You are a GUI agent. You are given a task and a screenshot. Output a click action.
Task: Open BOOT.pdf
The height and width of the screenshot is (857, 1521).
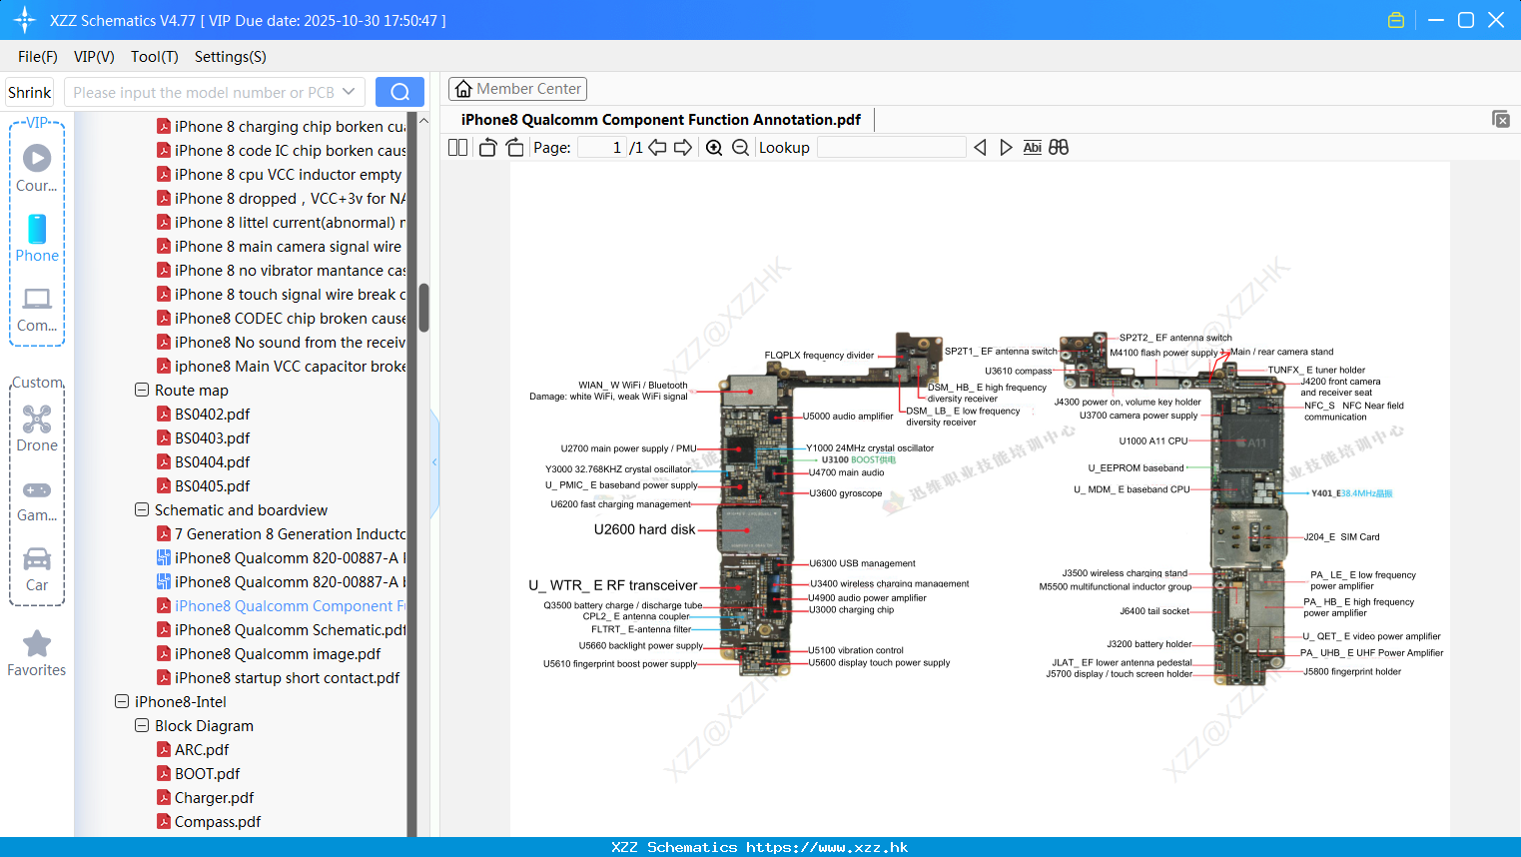pos(198,773)
